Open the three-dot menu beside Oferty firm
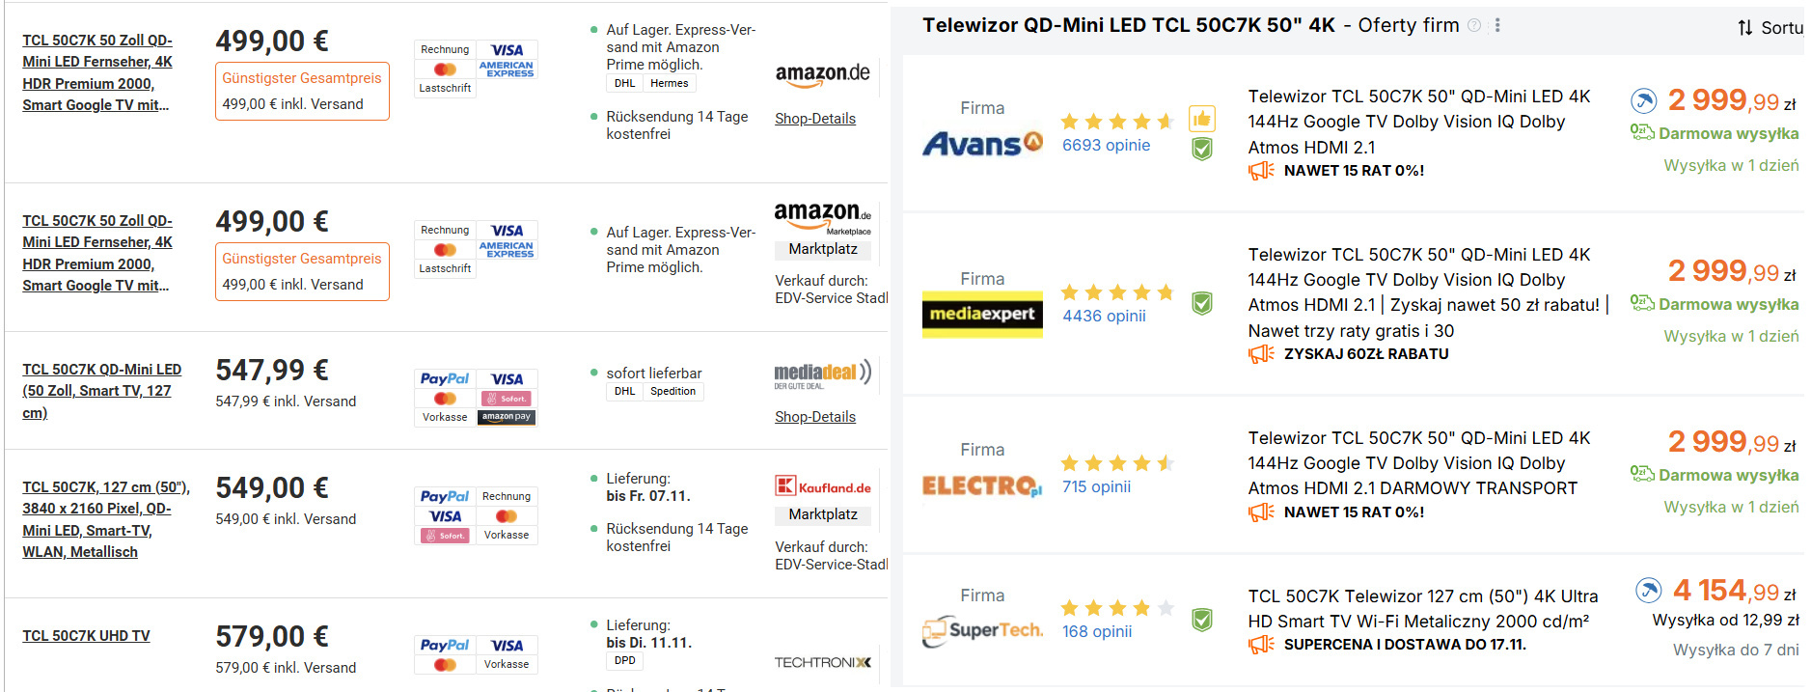This screenshot has width=1811, height=692. coord(1497,26)
